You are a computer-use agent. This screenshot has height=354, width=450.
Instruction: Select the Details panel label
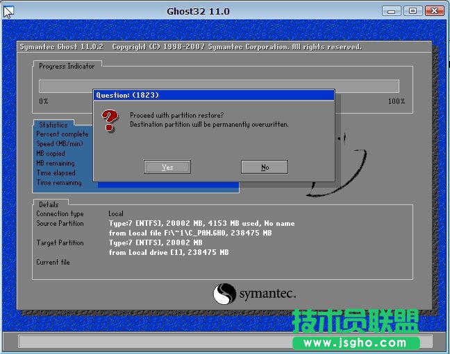click(49, 204)
